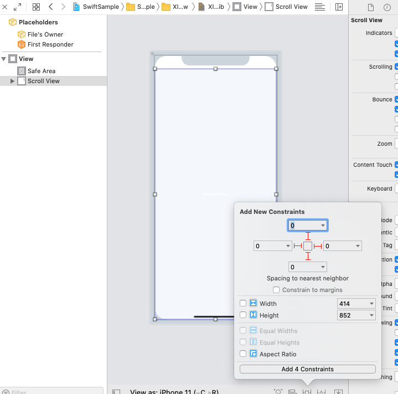This screenshot has width=398, height=394.
Task: Go back with the left chevron
Action: coord(51,7)
